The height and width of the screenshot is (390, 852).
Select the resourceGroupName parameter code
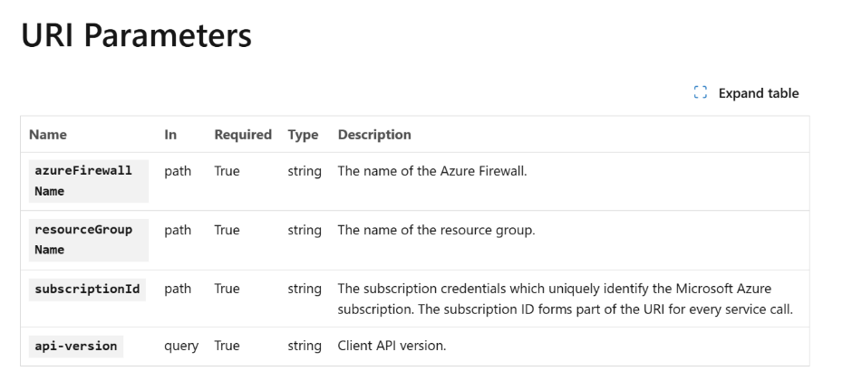89,240
